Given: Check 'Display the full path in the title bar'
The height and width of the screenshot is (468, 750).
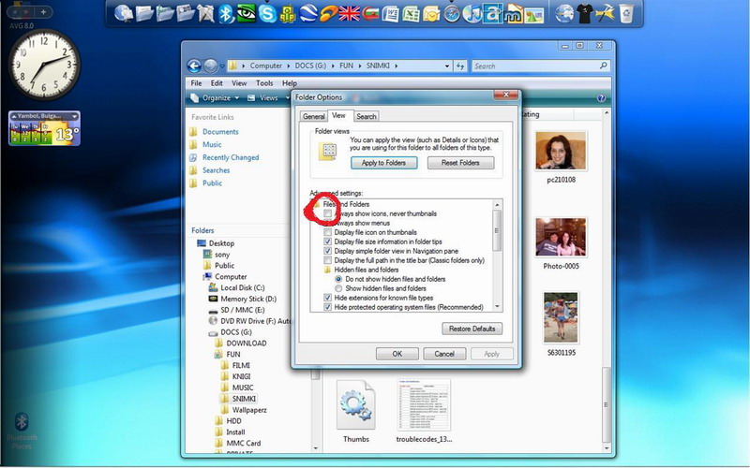Looking at the screenshot, I should (x=327, y=260).
